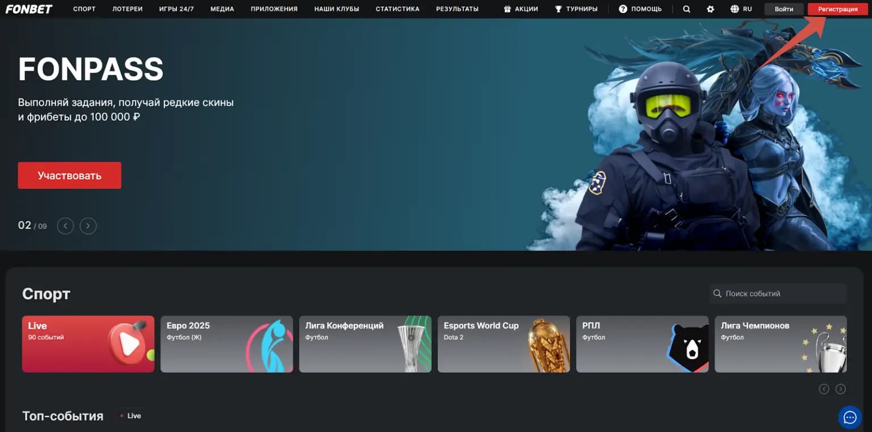Open the РПЛ football card
The image size is (872, 432).
tap(642, 344)
